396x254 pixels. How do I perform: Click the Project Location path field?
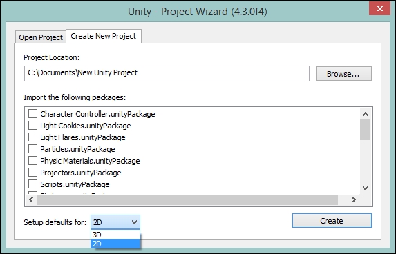click(x=167, y=73)
